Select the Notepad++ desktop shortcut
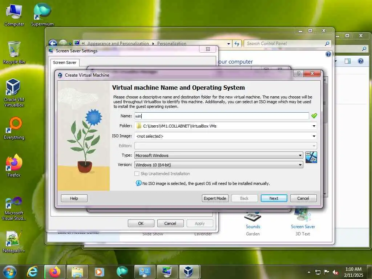 click(x=14, y=242)
